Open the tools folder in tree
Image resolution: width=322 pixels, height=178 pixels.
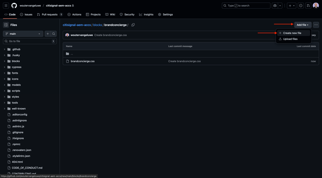(15, 103)
